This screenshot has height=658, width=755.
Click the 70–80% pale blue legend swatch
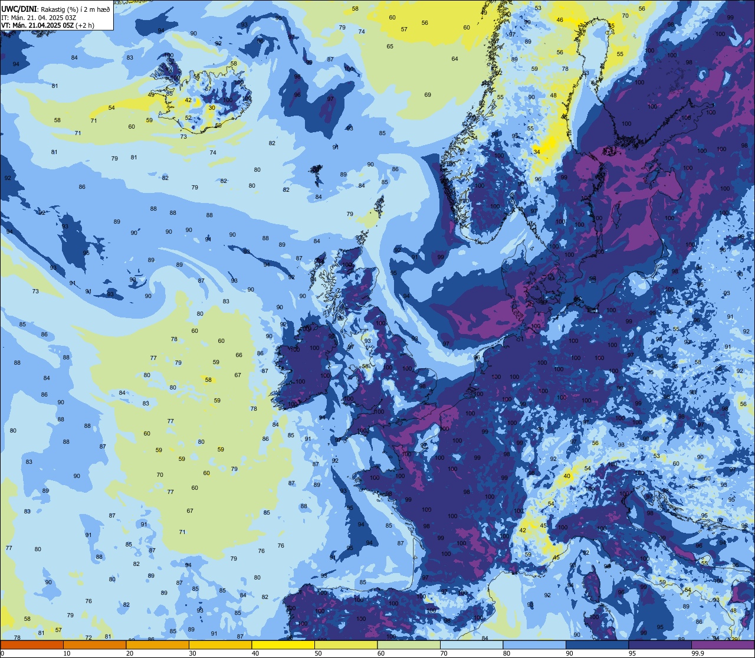471,644
